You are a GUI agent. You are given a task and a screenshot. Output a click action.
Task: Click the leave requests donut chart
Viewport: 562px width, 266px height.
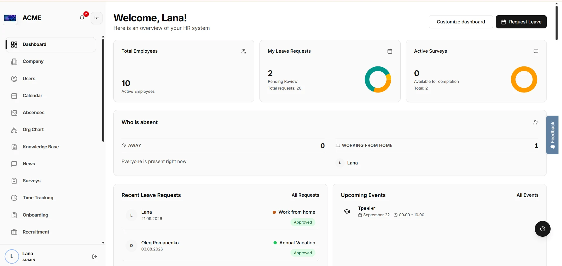pos(378,80)
